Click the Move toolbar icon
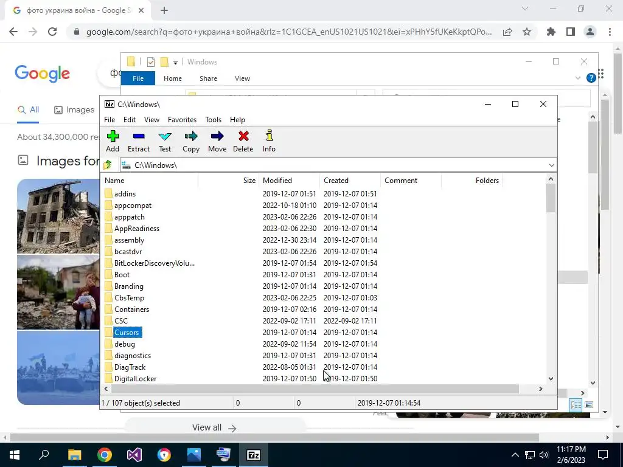This screenshot has width=623, height=467. [x=217, y=141]
